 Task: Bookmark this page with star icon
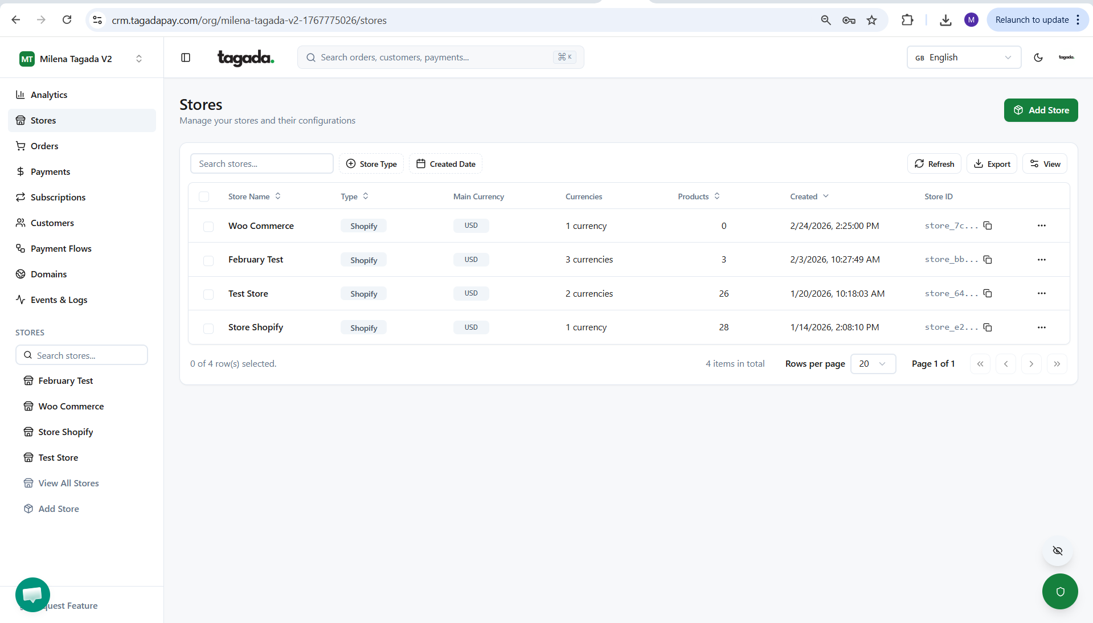tap(871, 21)
